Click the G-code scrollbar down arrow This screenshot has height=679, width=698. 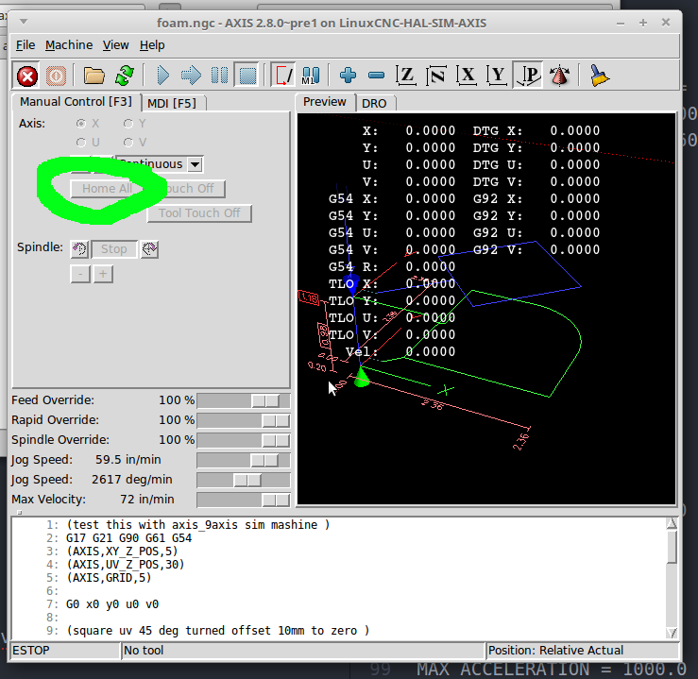(x=672, y=633)
